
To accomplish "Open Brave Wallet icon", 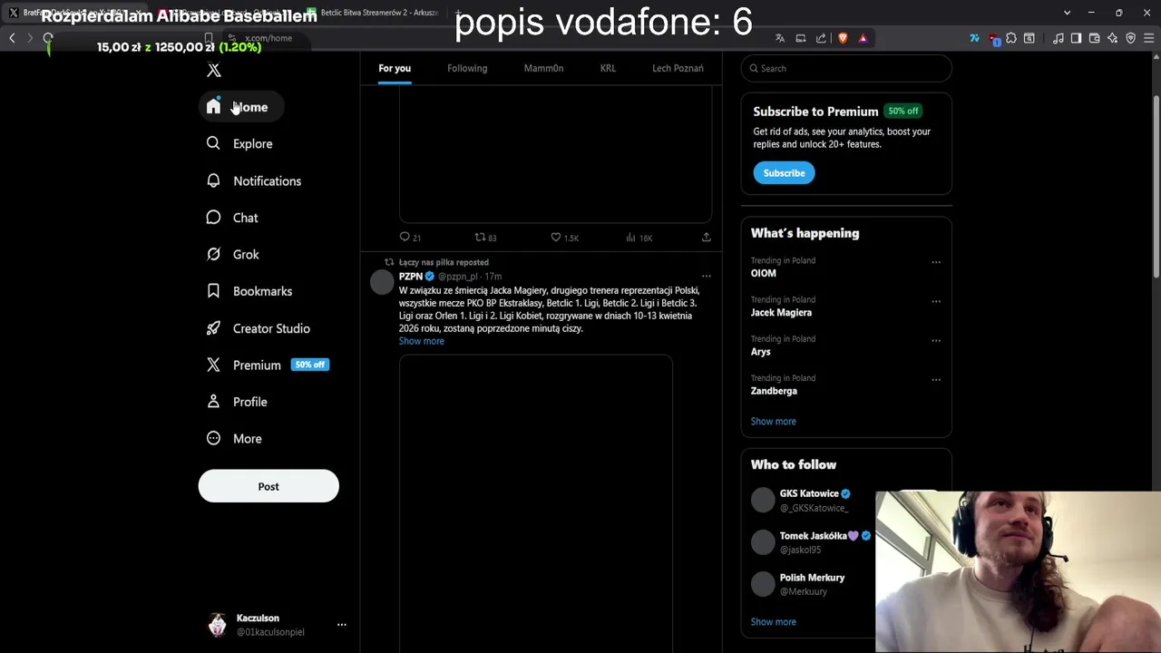I will point(1094,38).
